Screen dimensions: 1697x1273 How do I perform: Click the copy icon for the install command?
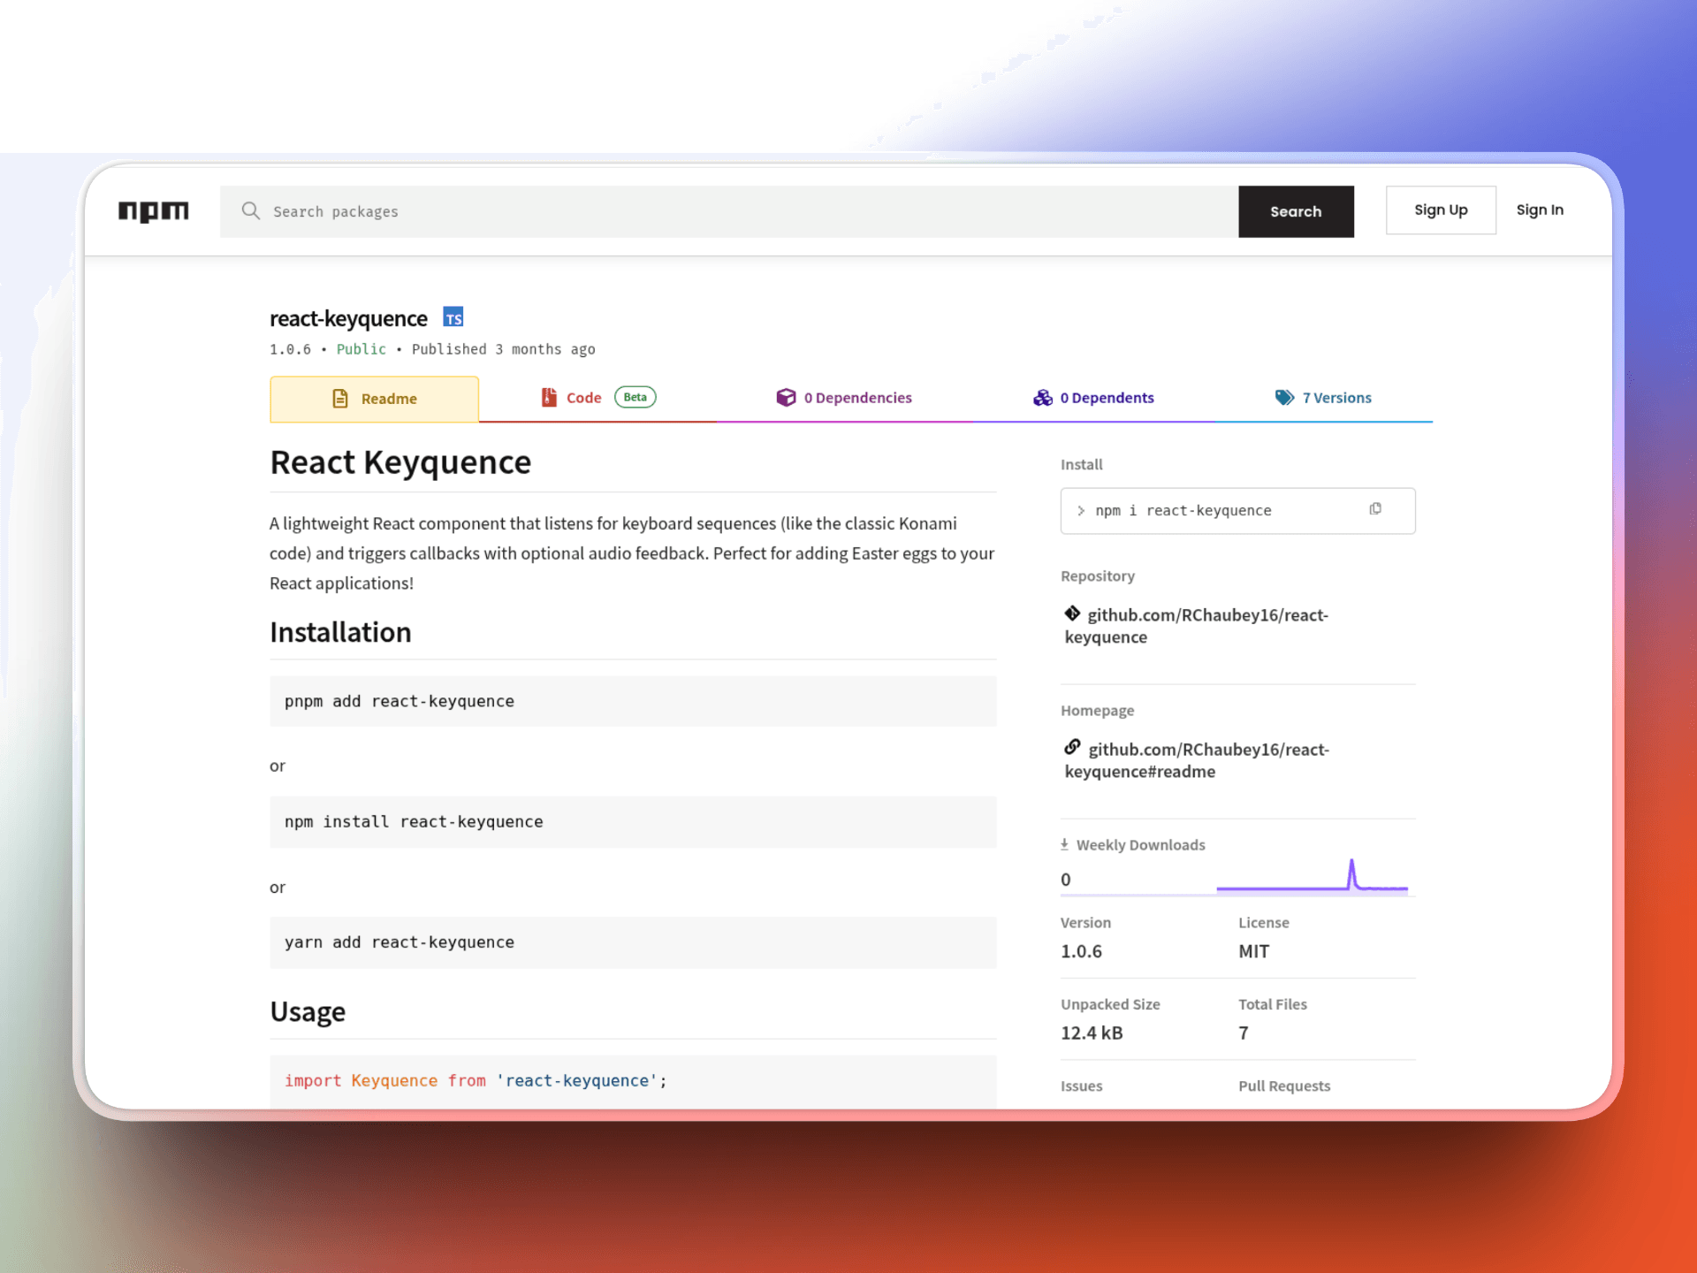(1375, 508)
